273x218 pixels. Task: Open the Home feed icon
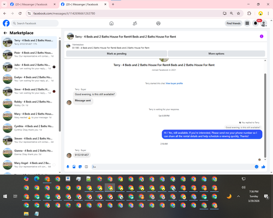click(111, 23)
